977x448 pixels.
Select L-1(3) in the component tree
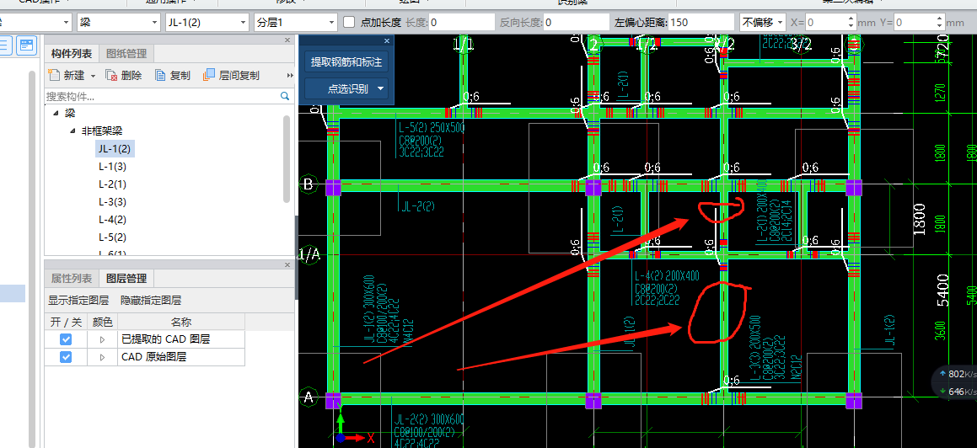(112, 167)
